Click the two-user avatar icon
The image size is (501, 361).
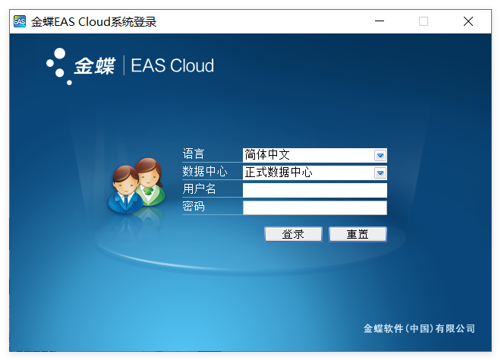(x=137, y=185)
